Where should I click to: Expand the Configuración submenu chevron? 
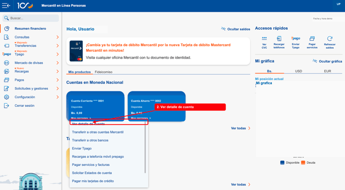[58, 97]
